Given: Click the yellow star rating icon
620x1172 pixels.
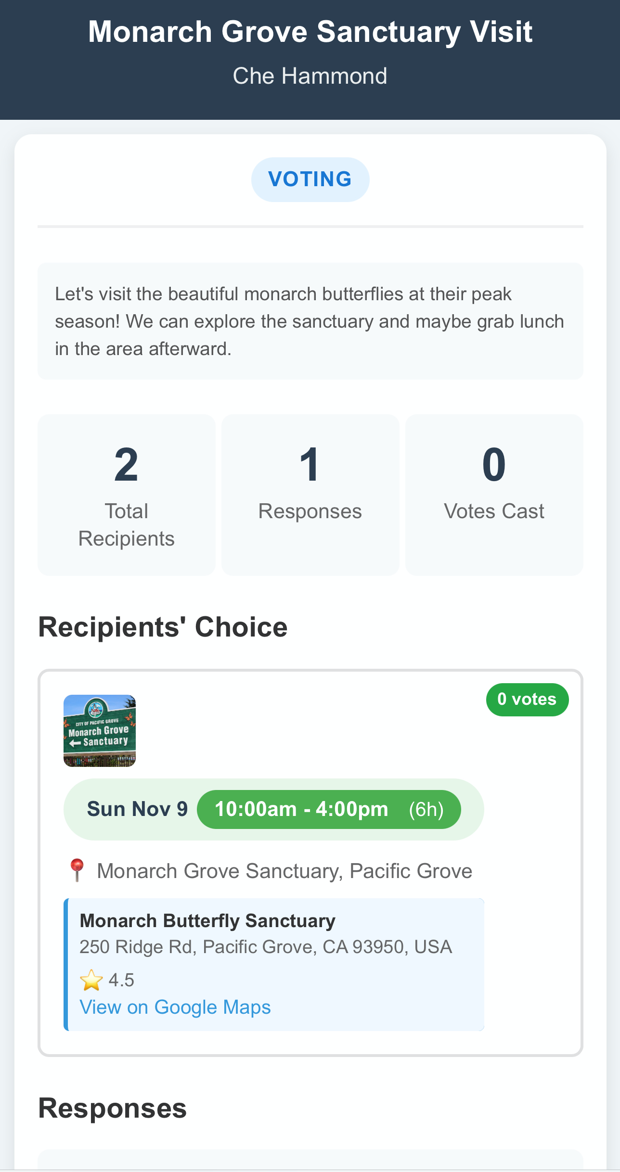Looking at the screenshot, I should [x=91, y=980].
